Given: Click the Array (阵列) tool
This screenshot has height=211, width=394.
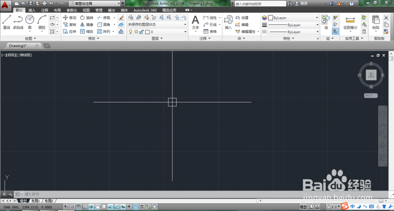Looking at the screenshot, I should coord(104,31).
